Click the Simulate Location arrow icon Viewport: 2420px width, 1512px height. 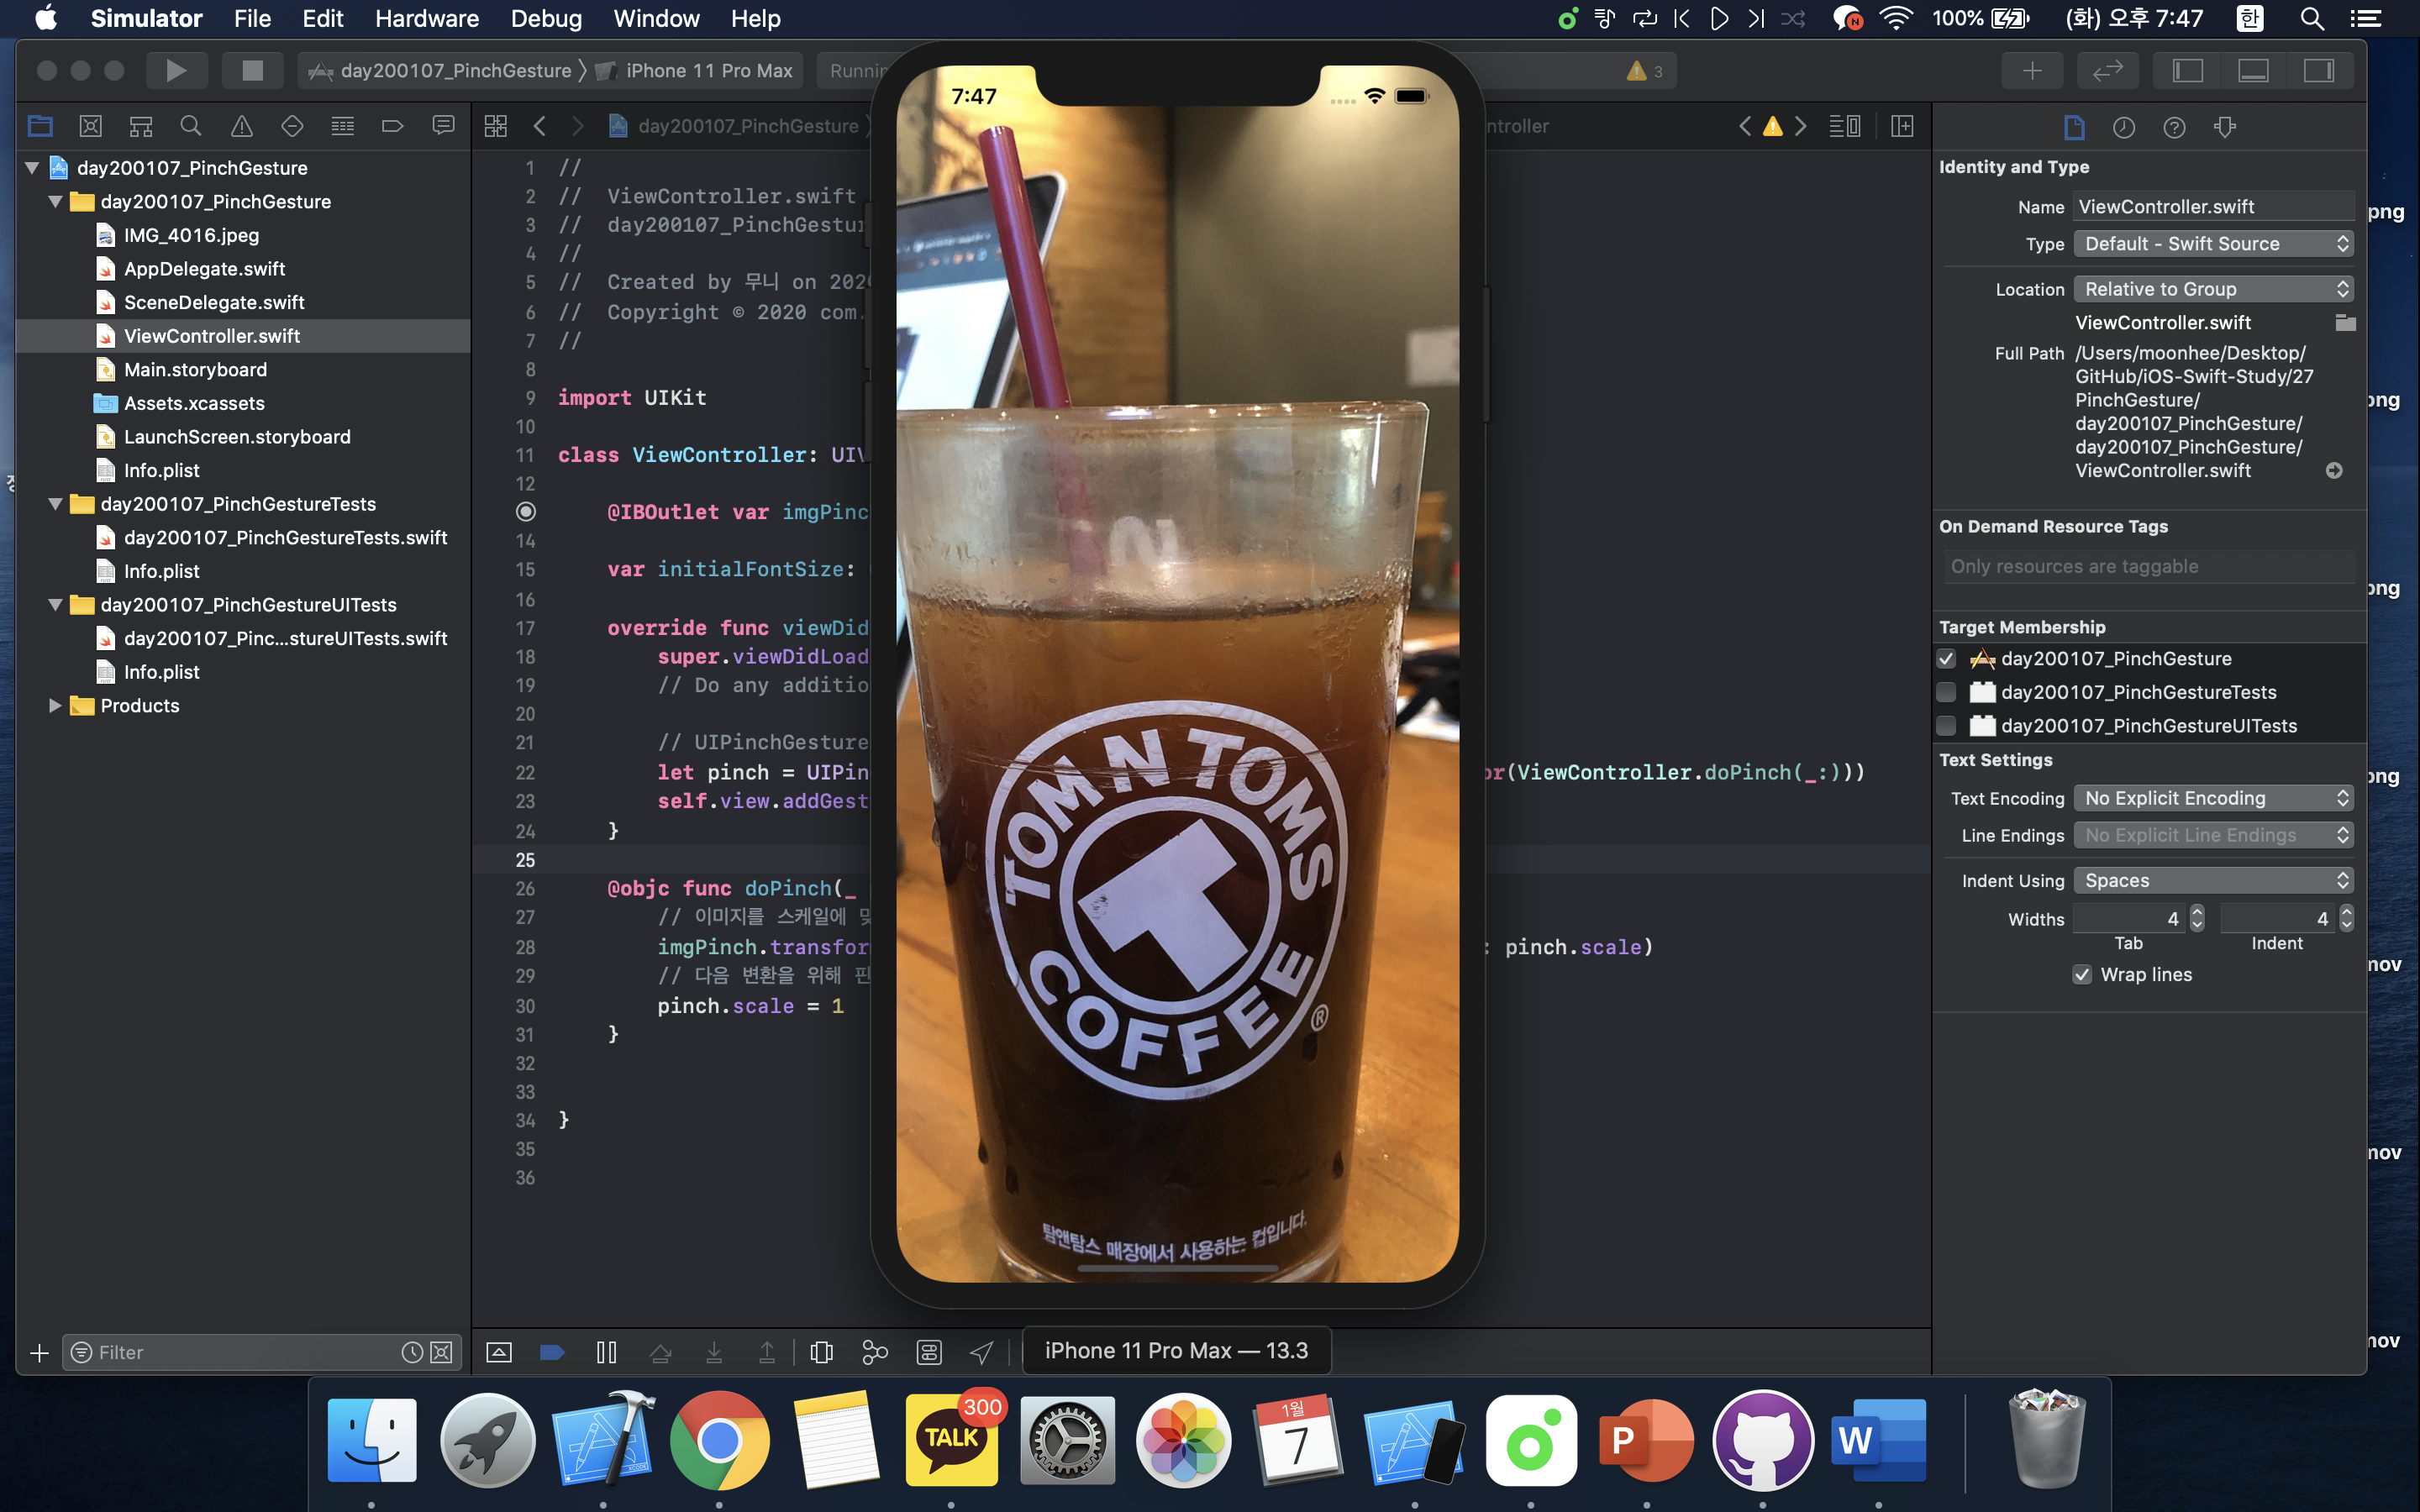[x=981, y=1352]
